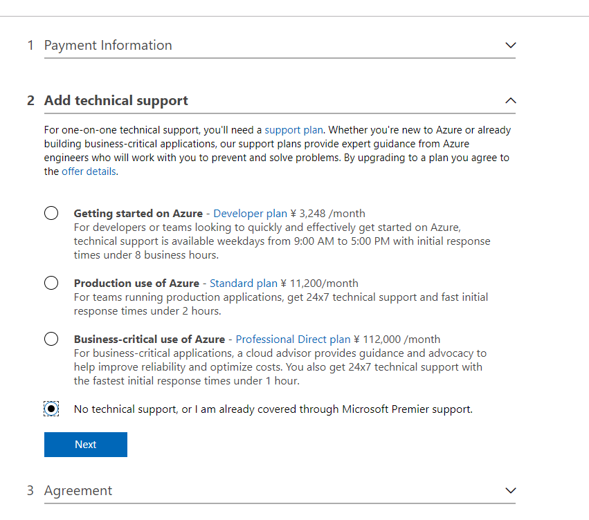Open the Developer plan link

coord(250,214)
